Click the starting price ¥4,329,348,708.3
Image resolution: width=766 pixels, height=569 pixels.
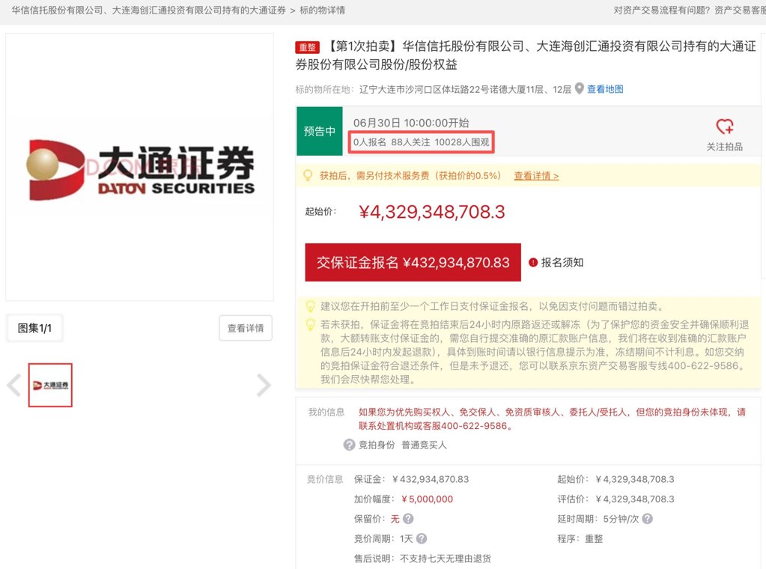click(x=432, y=211)
